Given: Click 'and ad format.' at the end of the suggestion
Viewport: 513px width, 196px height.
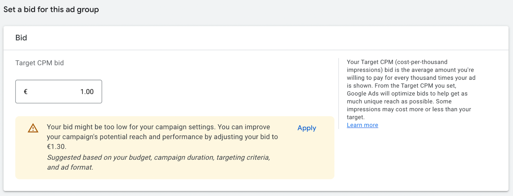Looking at the screenshot, I should pyautogui.click(x=70, y=167).
